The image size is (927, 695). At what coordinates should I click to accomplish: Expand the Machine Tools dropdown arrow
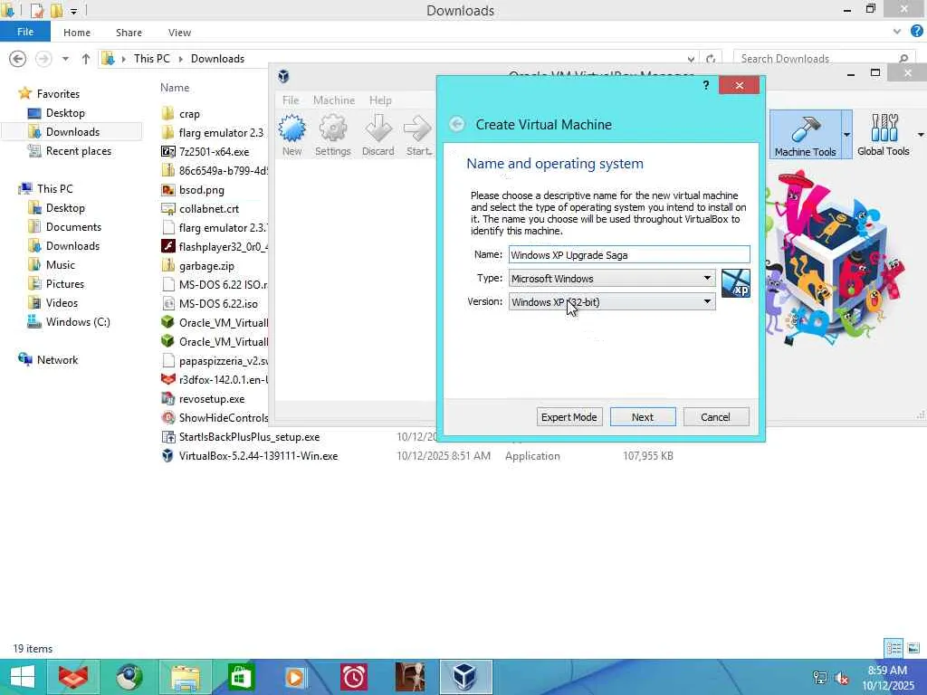[x=846, y=135]
